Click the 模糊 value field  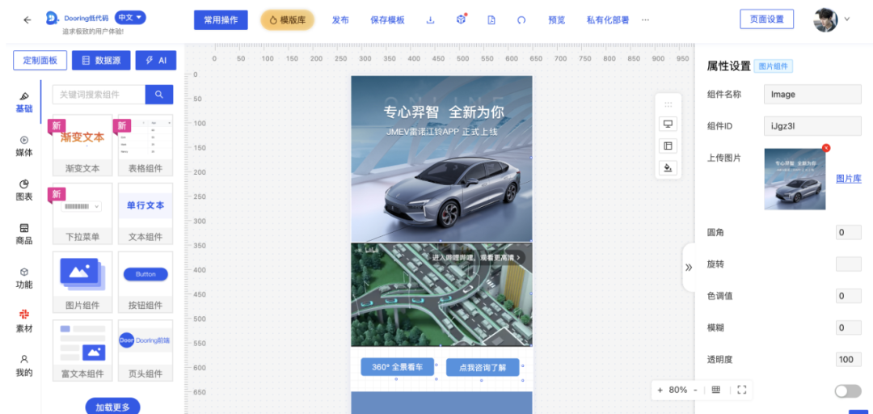point(849,327)
